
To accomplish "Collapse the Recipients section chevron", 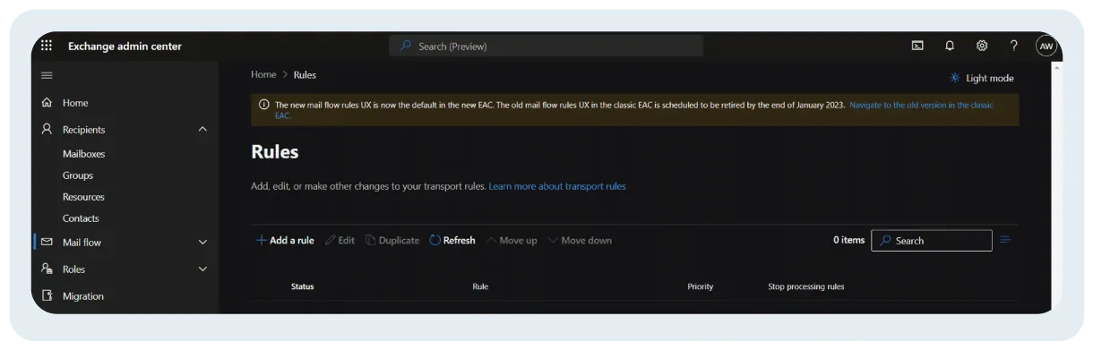I will tap(202, 130).
